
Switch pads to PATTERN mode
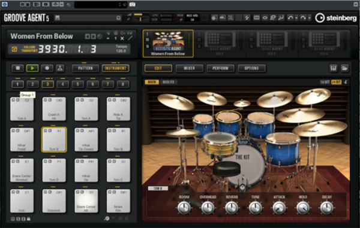coord(85,68)
